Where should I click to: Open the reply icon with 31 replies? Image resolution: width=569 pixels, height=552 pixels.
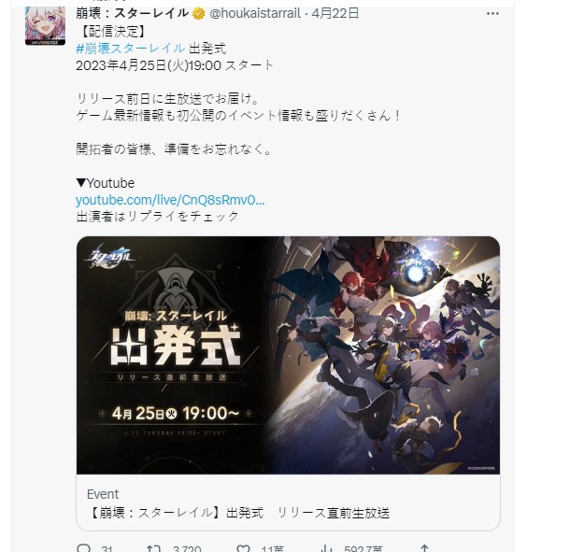pos(84,548)
